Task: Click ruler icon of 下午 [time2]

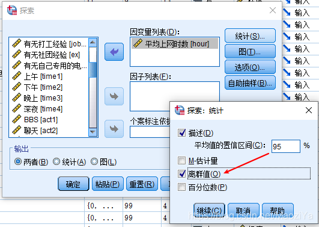Action: pyautogui.click(x=16, y=87)
